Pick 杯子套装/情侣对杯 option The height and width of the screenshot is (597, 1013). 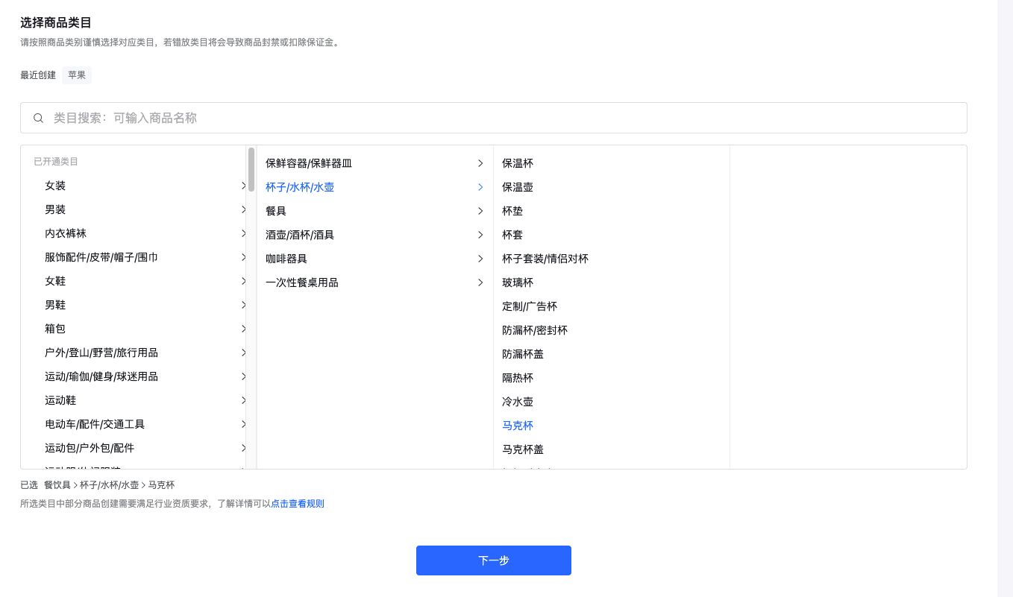(545, 259)
